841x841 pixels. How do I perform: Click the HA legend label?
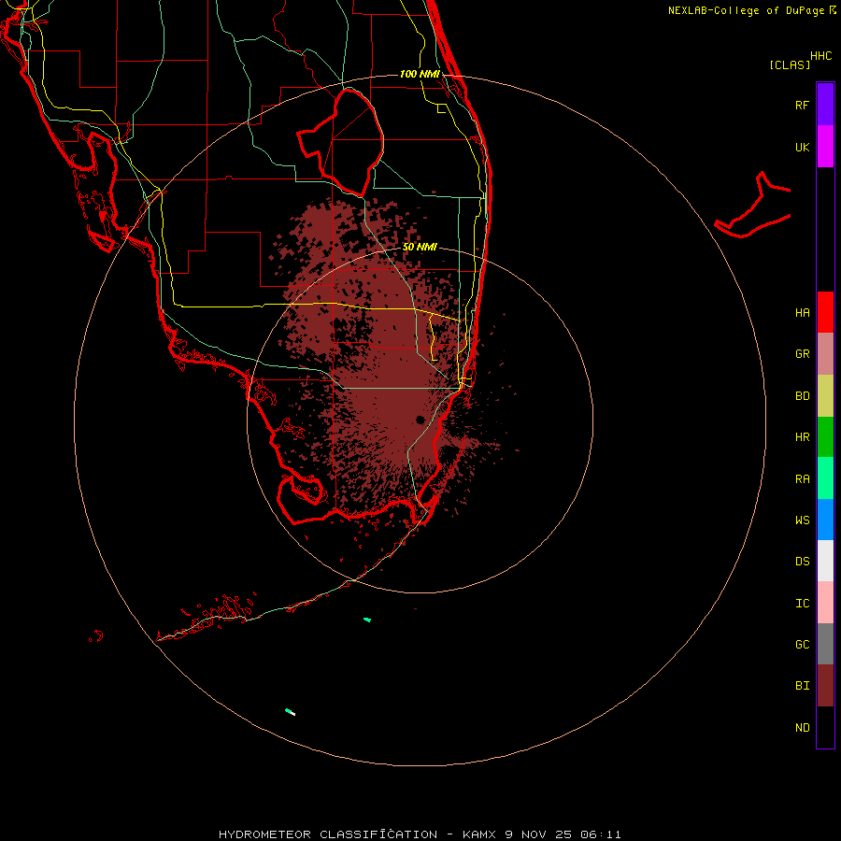802,313
